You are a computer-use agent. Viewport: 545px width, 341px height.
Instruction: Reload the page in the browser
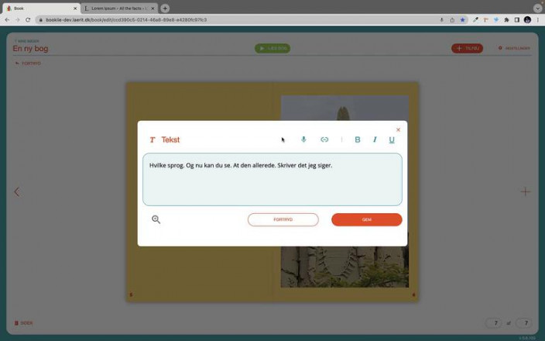click(x=28, y=19)
